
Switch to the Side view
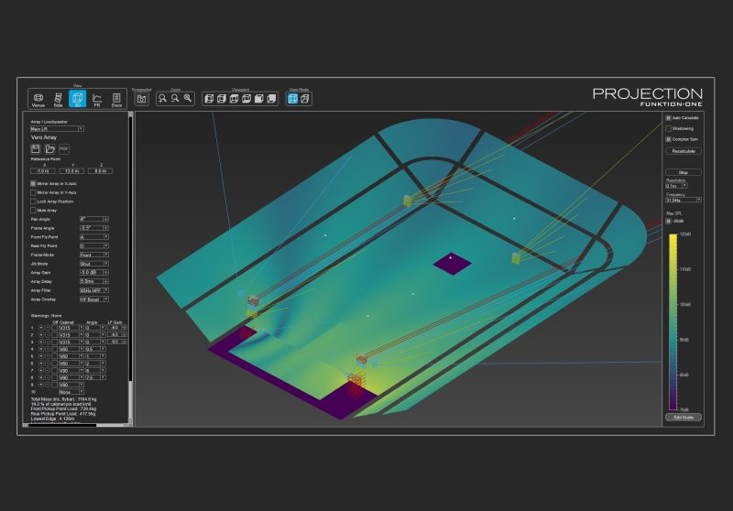tap(58, 99)
